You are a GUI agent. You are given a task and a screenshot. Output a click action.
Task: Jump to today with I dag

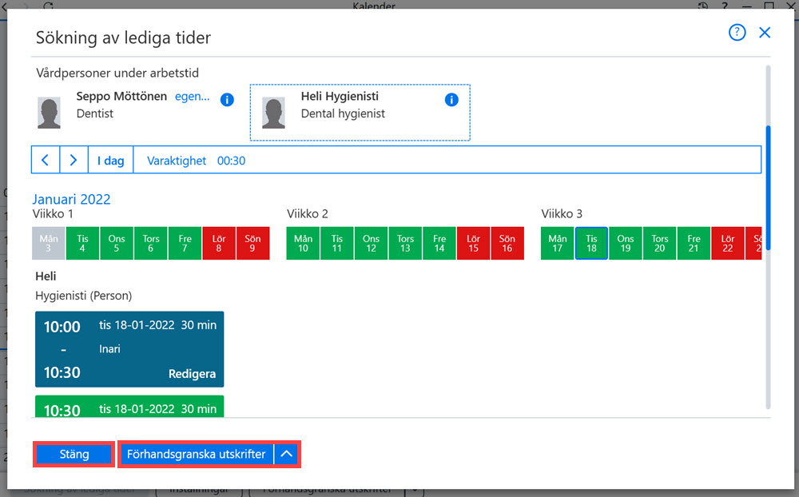[x=110, y=160]
